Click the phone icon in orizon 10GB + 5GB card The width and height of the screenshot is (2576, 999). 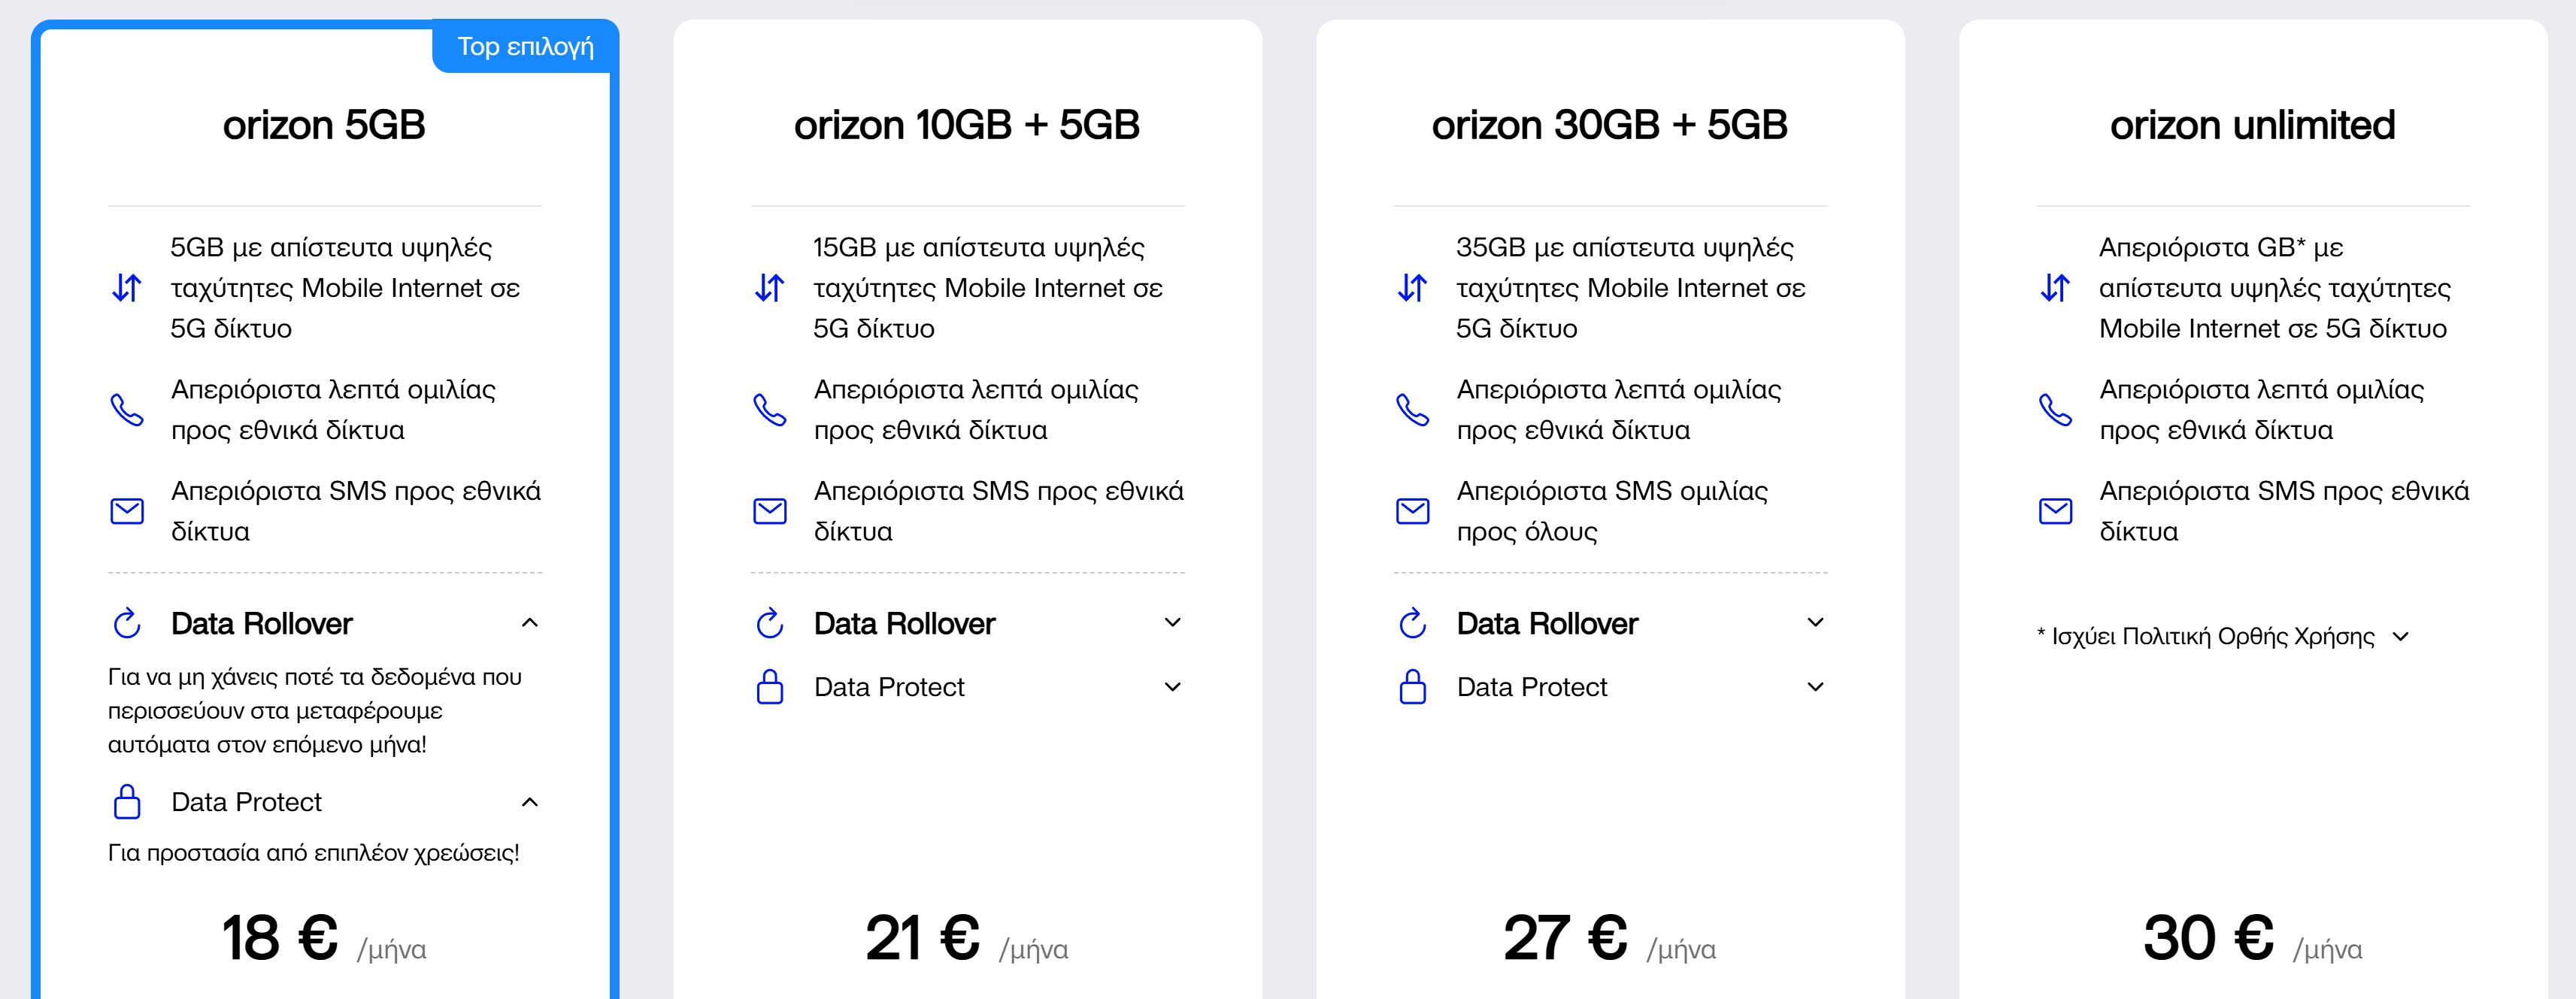coord(770,409)
